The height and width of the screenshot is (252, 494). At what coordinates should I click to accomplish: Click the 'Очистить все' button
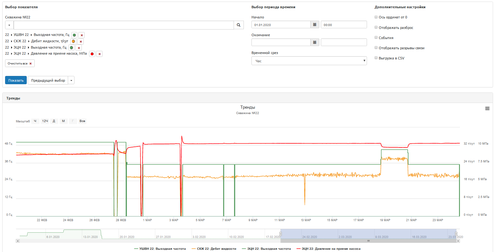tap(20, 64)
